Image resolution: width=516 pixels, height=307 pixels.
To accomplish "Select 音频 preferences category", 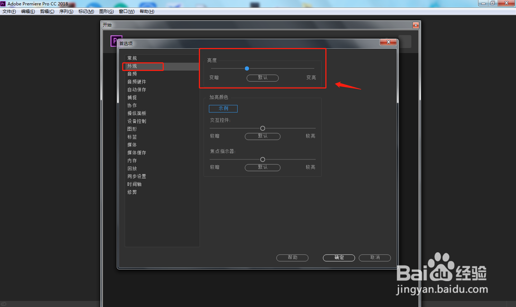I will 162,74.
